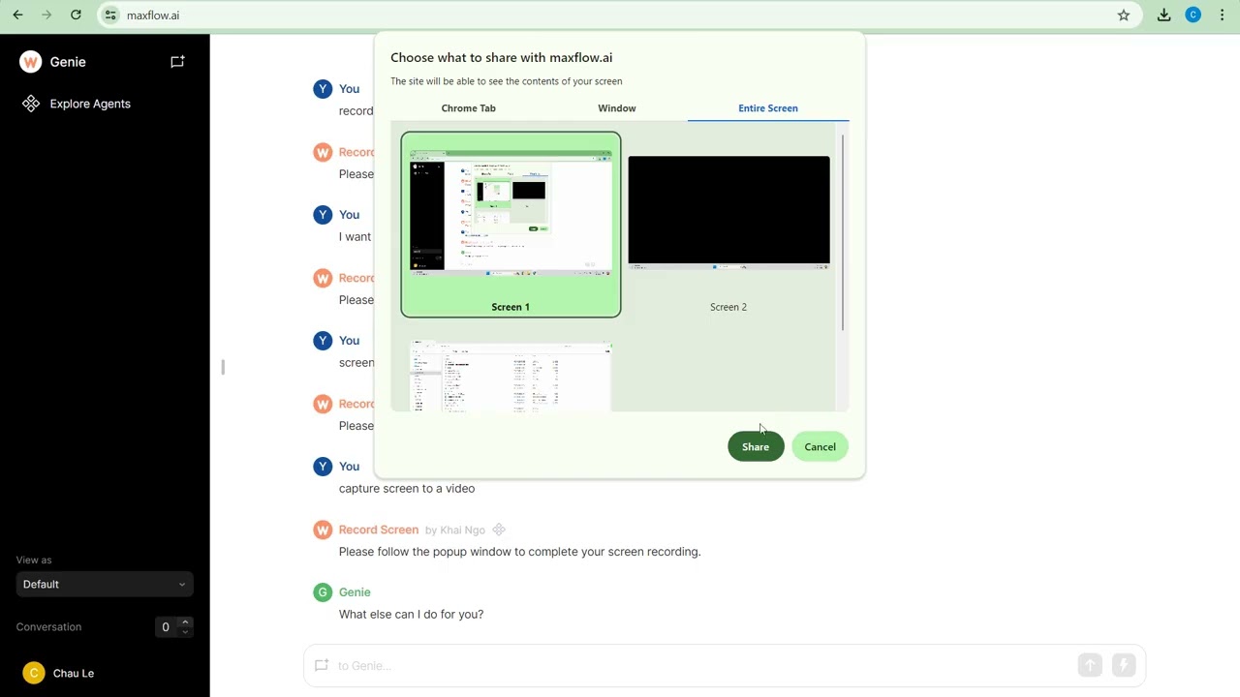This screenshot has width=1240, height=697.
Task: Click the lightning bolt quick action button
Action: 1124,665
